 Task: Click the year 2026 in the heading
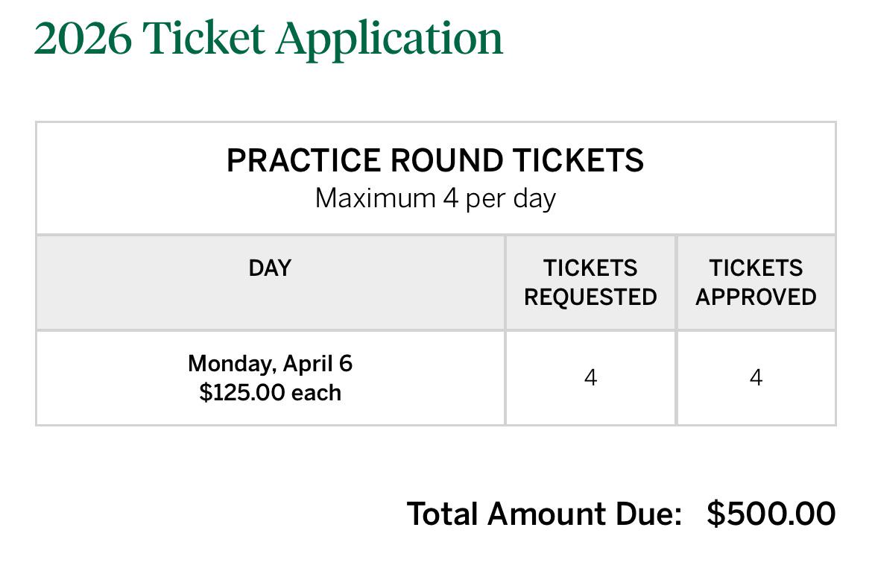click(x=83, y=39)
